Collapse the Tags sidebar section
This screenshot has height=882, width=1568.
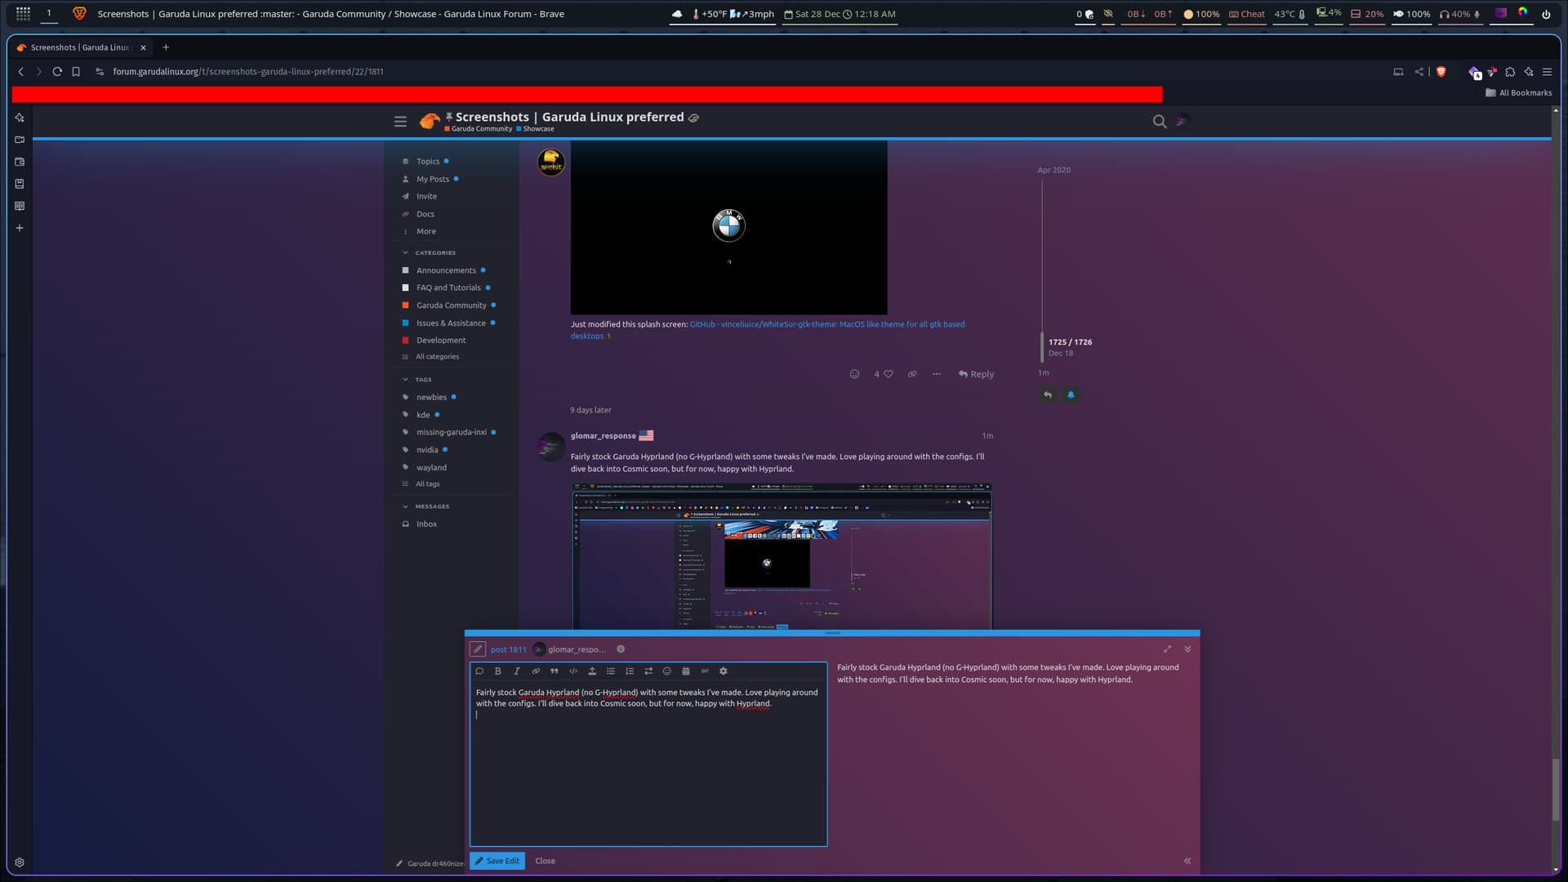tap(406, 380)
